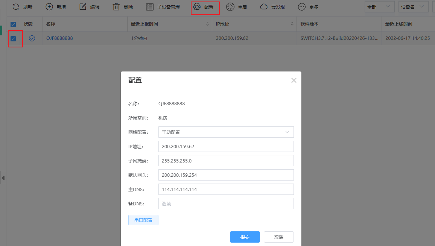This screenshot has width=435, height=246.
Task: Open the 编辑 edit tool
Action: click(89, 7)
